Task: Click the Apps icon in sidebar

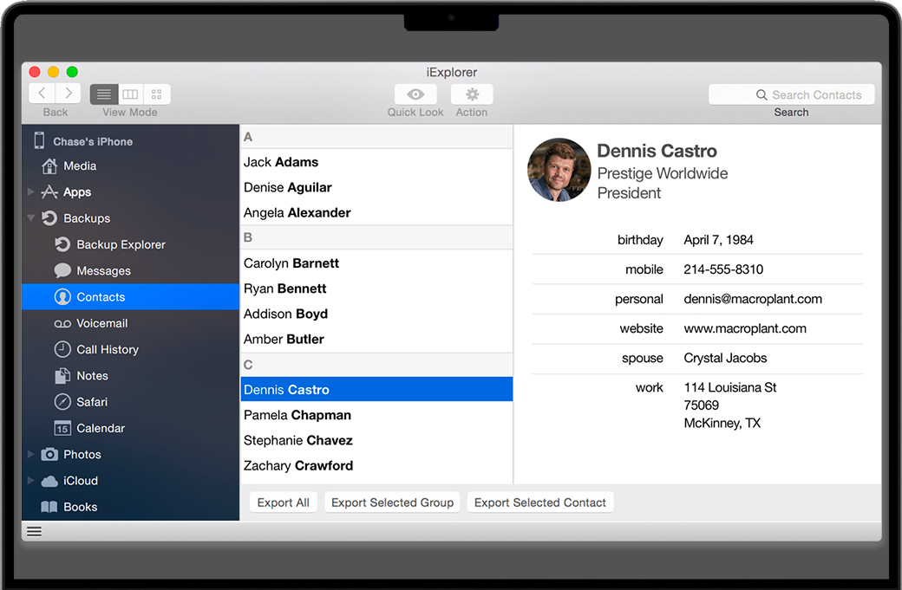Action: pos(49,191)
